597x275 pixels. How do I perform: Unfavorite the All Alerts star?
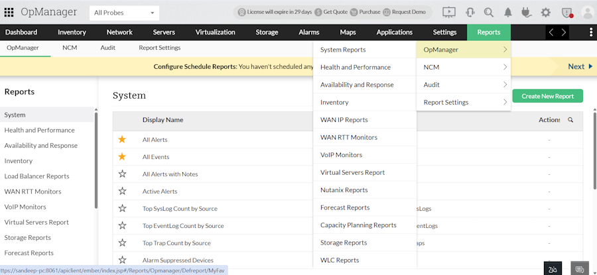tap(122, 139)
